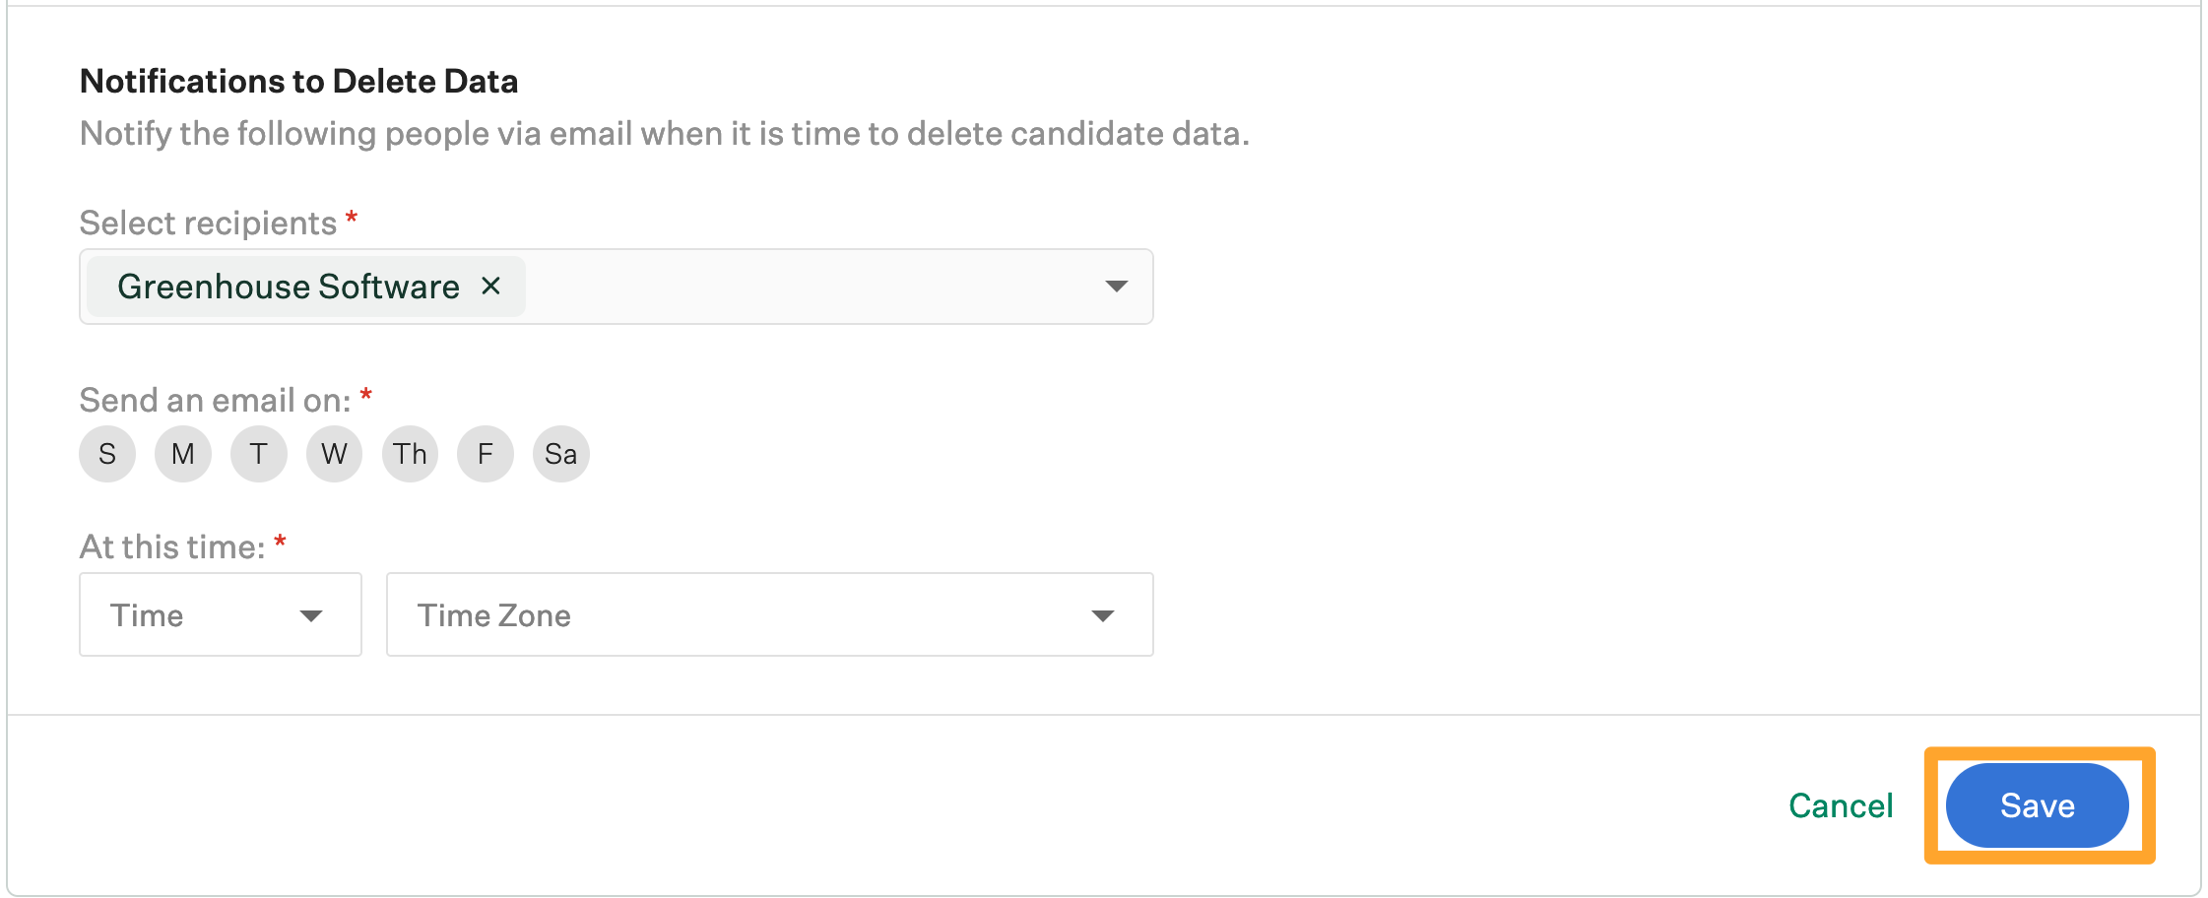Open the Time dropdown
This screenshot has width=2208, height=898.
point(220,615)
